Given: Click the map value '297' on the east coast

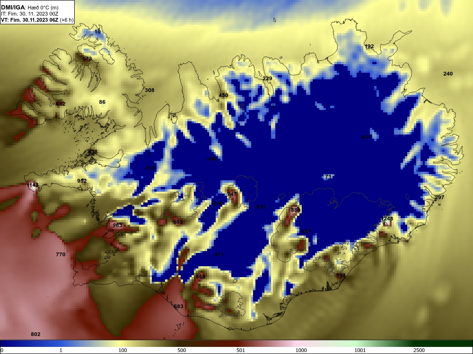Looking at the screenshot, I should click(x=439, y=197).
